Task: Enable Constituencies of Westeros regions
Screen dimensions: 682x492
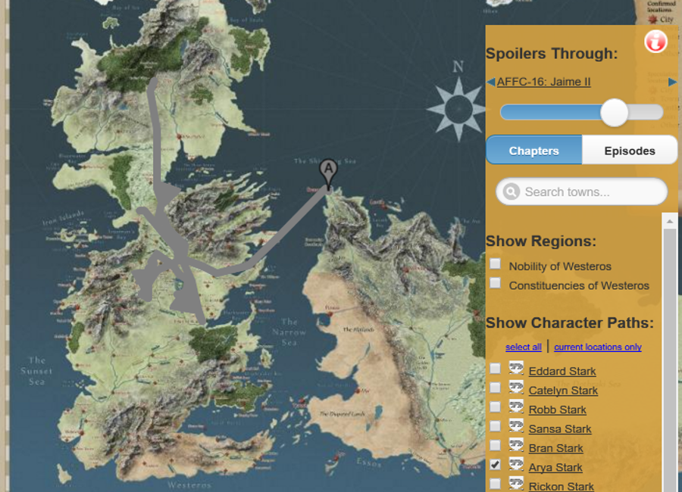Action: [495, 283]
